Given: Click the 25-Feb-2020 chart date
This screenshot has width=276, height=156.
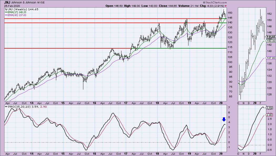Looking at the screenshot, I should [x=12, y=6].
